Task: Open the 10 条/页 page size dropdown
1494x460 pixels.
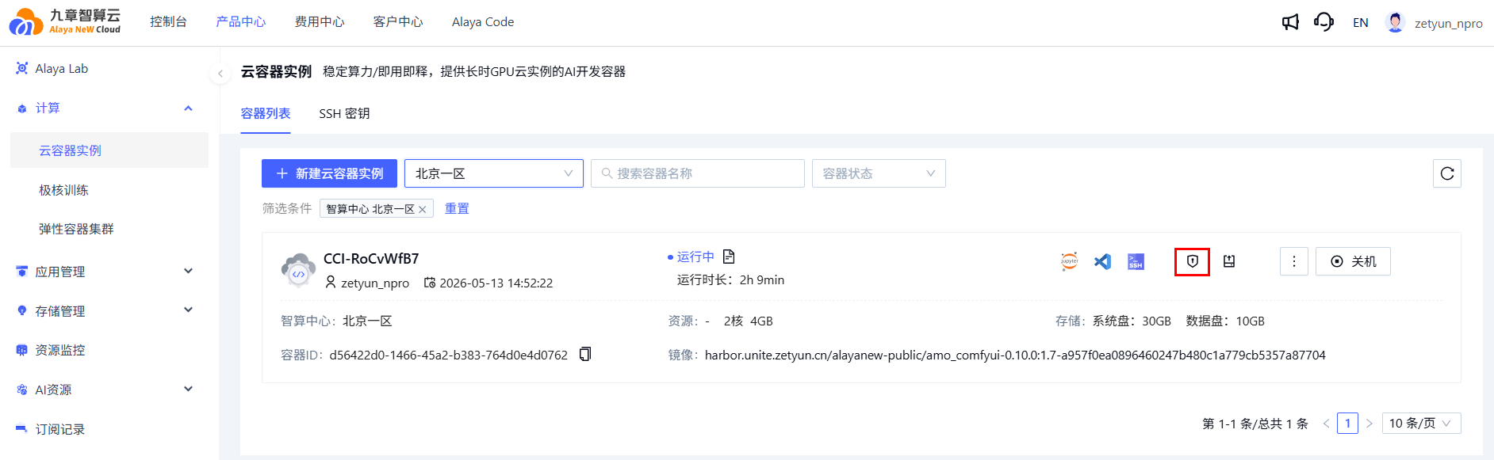Action: tap(1421, 424)
